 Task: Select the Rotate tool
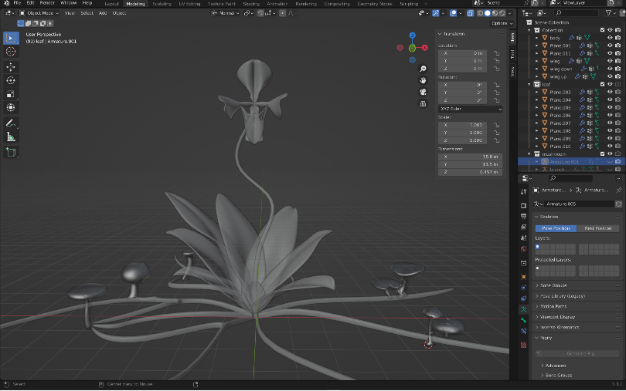point(12,79)
